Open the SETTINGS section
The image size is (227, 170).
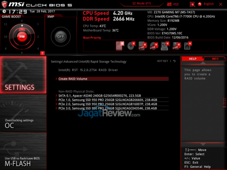point(23,75)
